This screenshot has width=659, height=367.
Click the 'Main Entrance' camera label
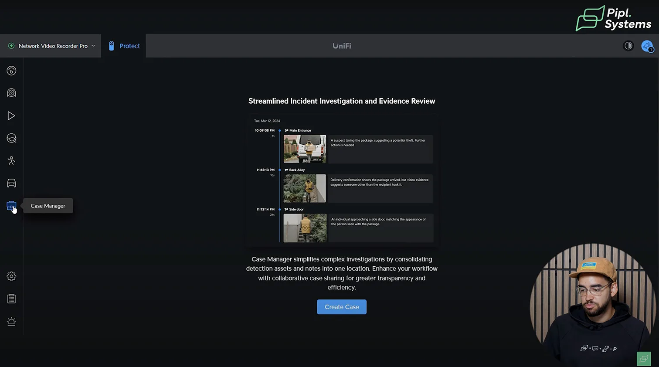tap(300, 130)
